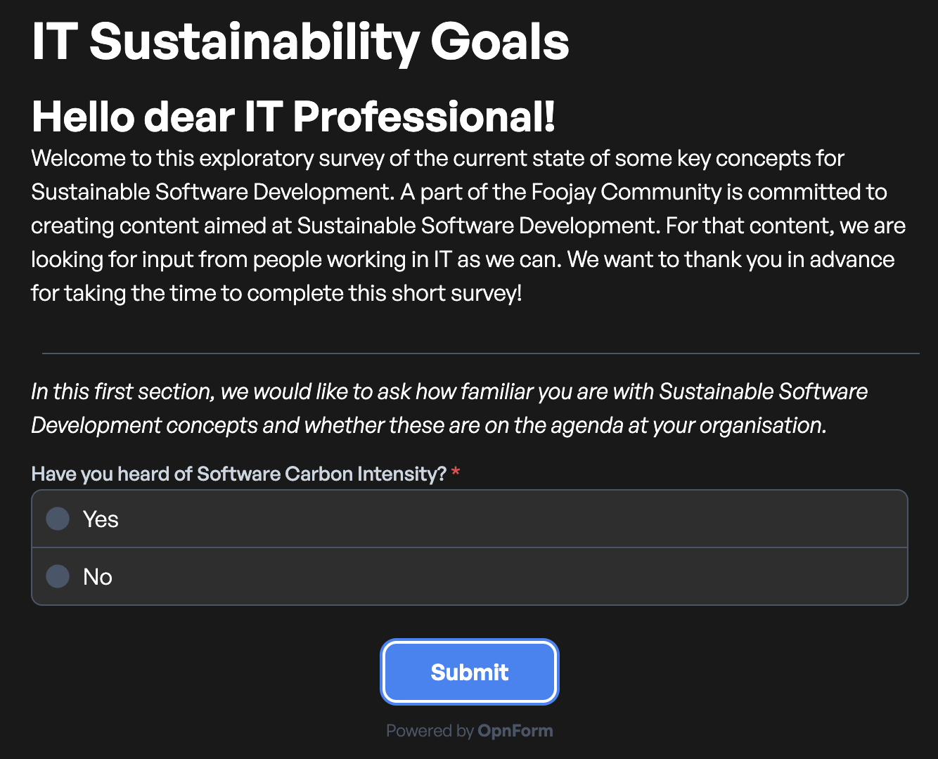Viewport: 938px width, 759px height.
Task: Click the 'Yes' option label text
Action: (x=101, y=519)
